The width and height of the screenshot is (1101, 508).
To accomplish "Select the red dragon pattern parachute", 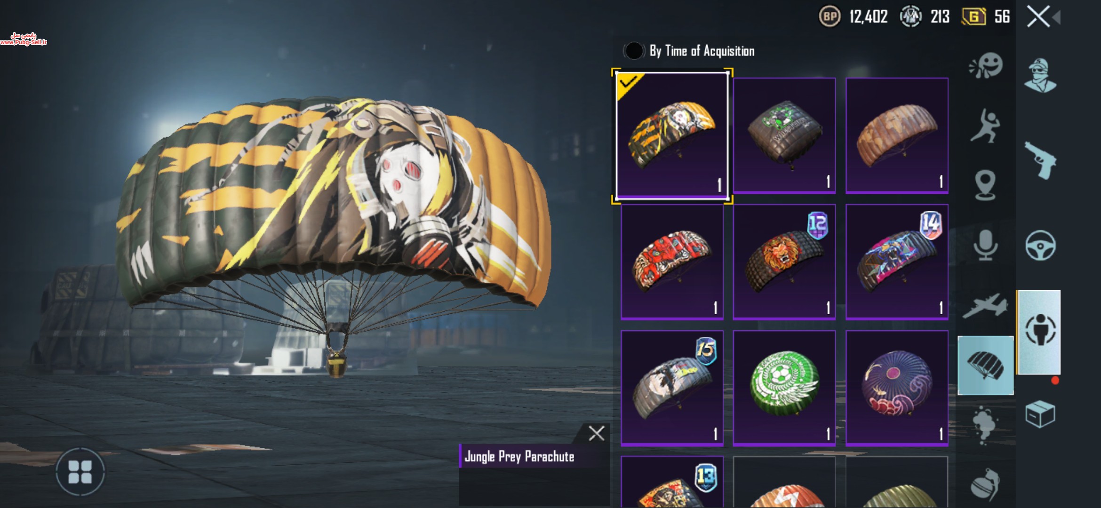I will pos(672,262).
